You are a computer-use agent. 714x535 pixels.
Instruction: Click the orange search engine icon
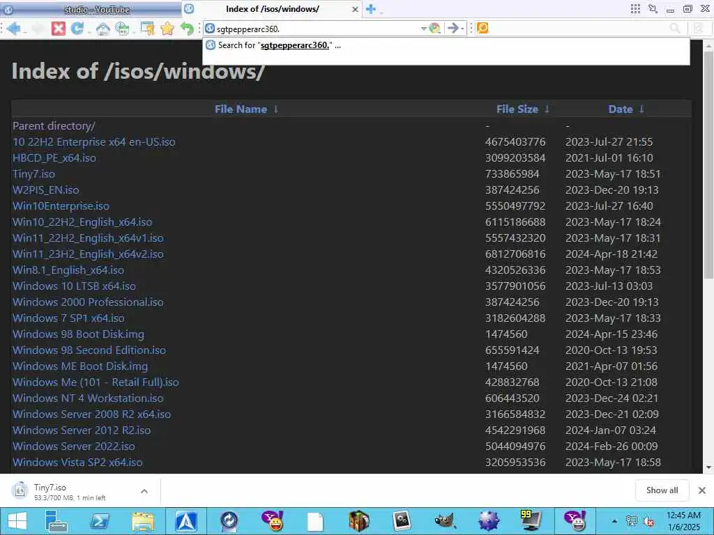483,28
